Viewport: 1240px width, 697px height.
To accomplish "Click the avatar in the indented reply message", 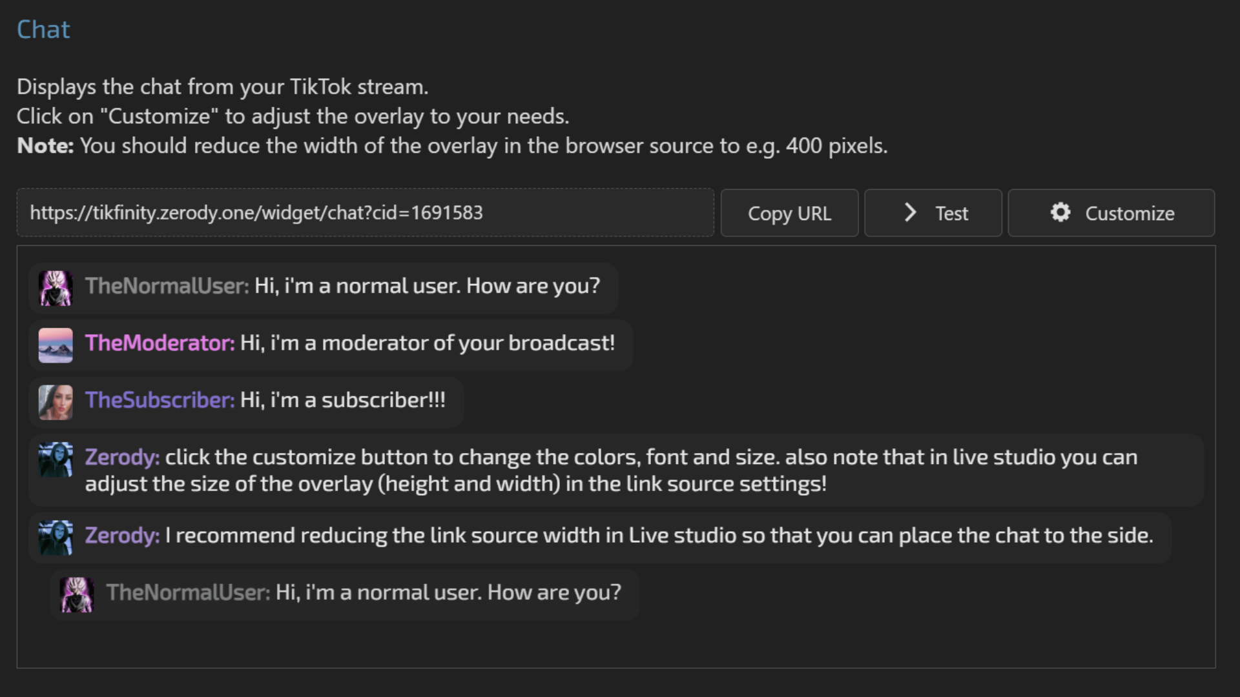I will [77, 594].
